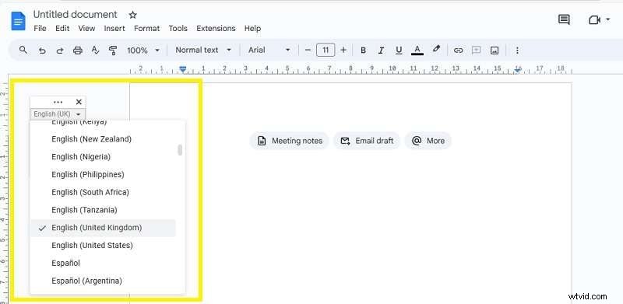Select English (Tanzania)

pos(103,210)
